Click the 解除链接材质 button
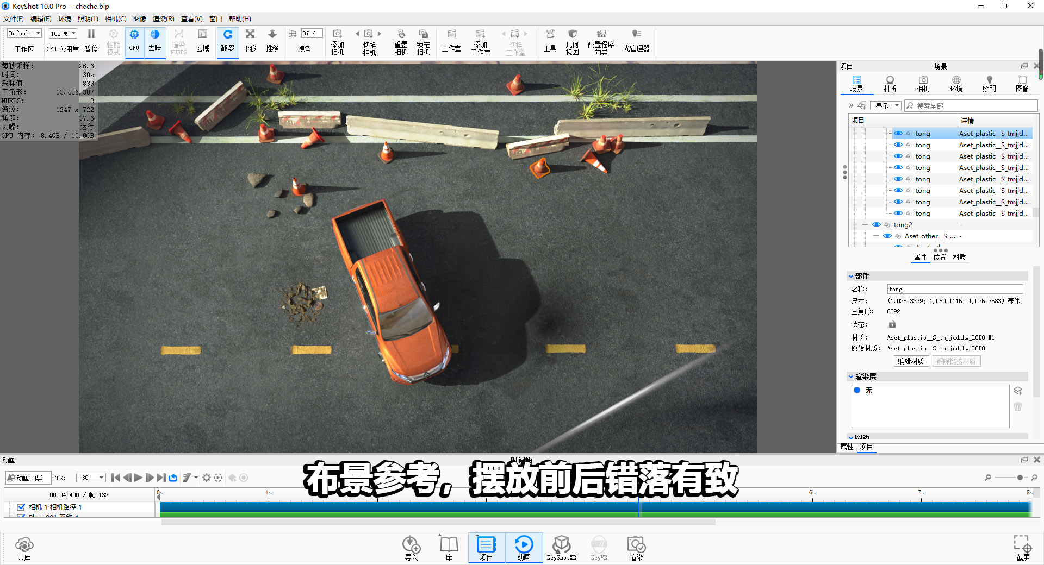 point(956,361)
